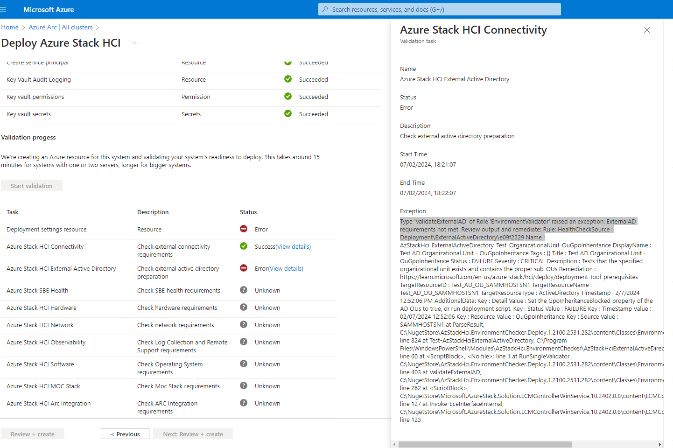
Task: Click end time value 07/02/2024, 18:22:07
Action: click(428, 193)
